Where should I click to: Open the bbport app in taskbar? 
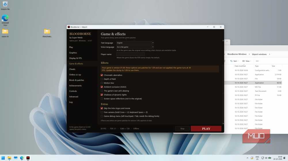click(x=28, y=158)
